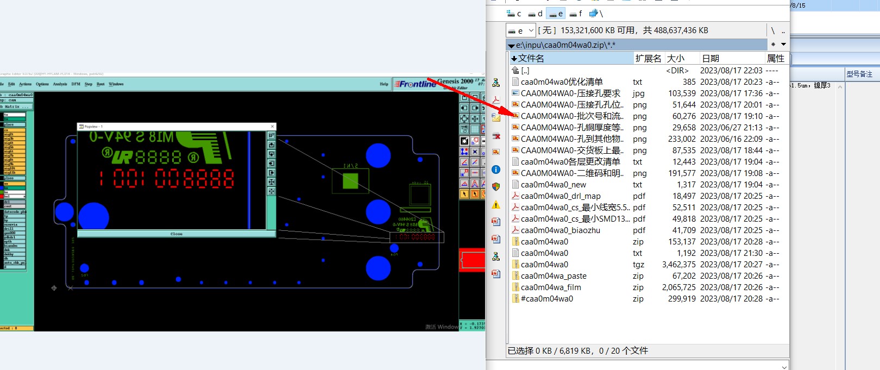The width and height of the screenshot is (880, 370).
Task: Click the yellow warning triangle icon in sidebar
Action: 496,205
